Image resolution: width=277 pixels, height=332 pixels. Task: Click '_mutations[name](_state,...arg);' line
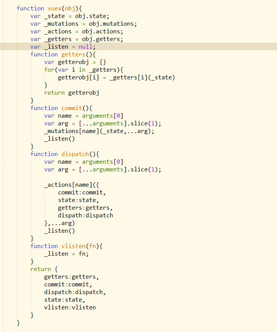[99, 131]
